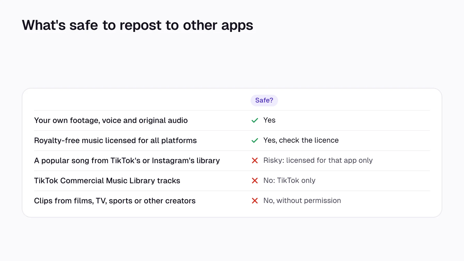Click the red X beside 'No: TikTok only'
The image size is (464, 261).
[x=255, y=181]
